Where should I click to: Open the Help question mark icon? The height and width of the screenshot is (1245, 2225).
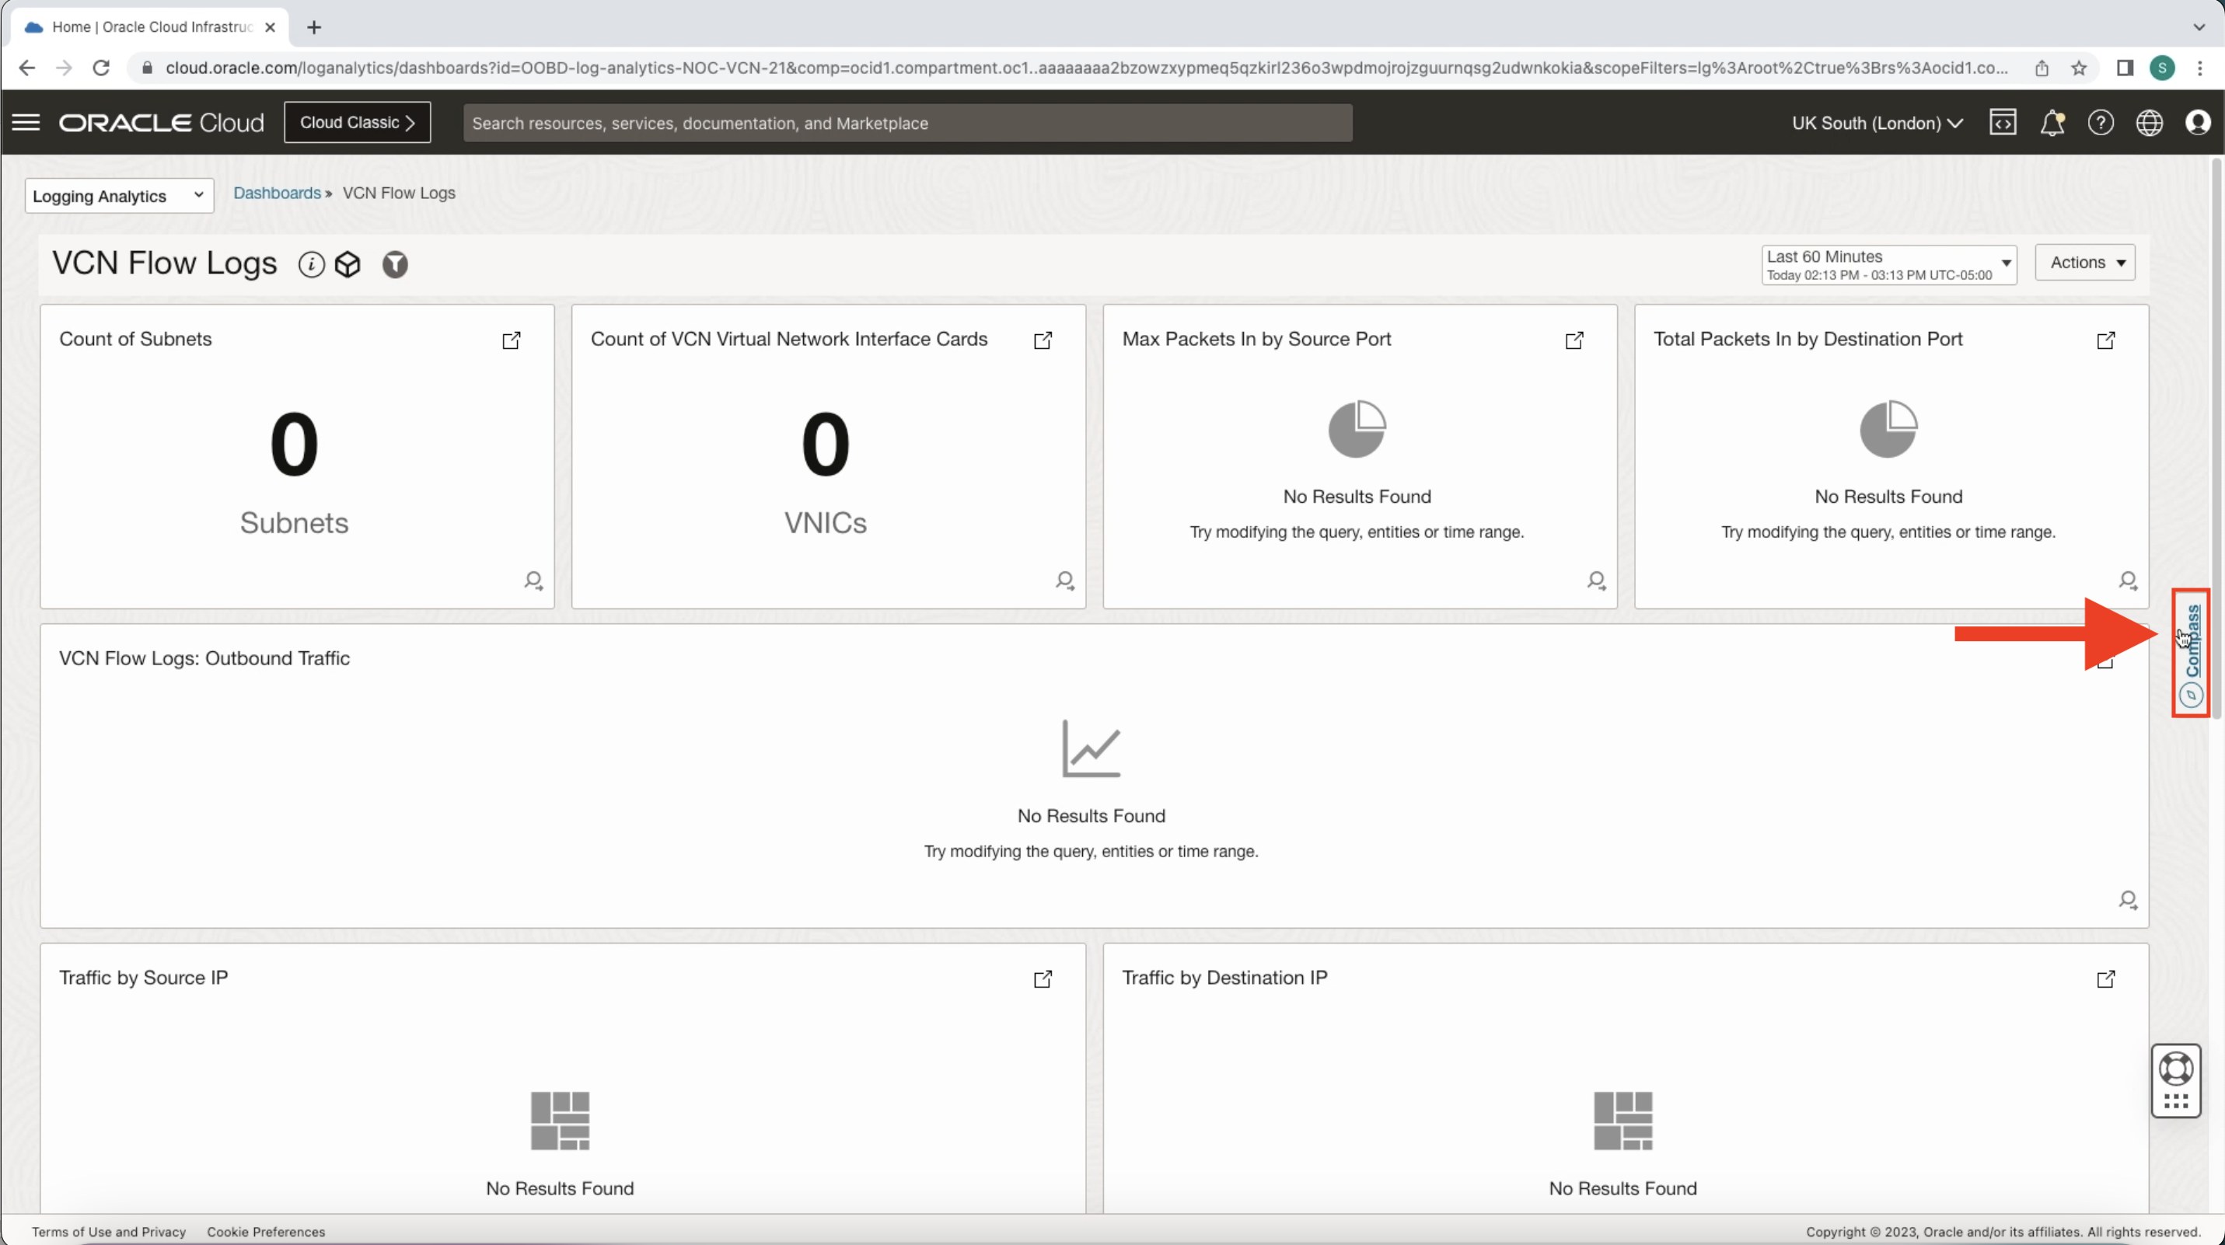pos(2101,122)
